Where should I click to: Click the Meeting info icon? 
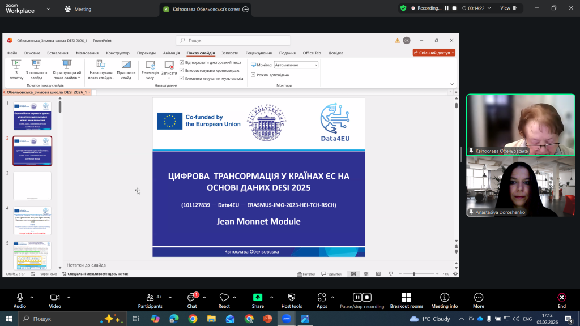(x=444, y=298)
